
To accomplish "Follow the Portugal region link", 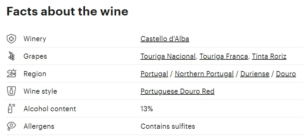I will point(154,74).
